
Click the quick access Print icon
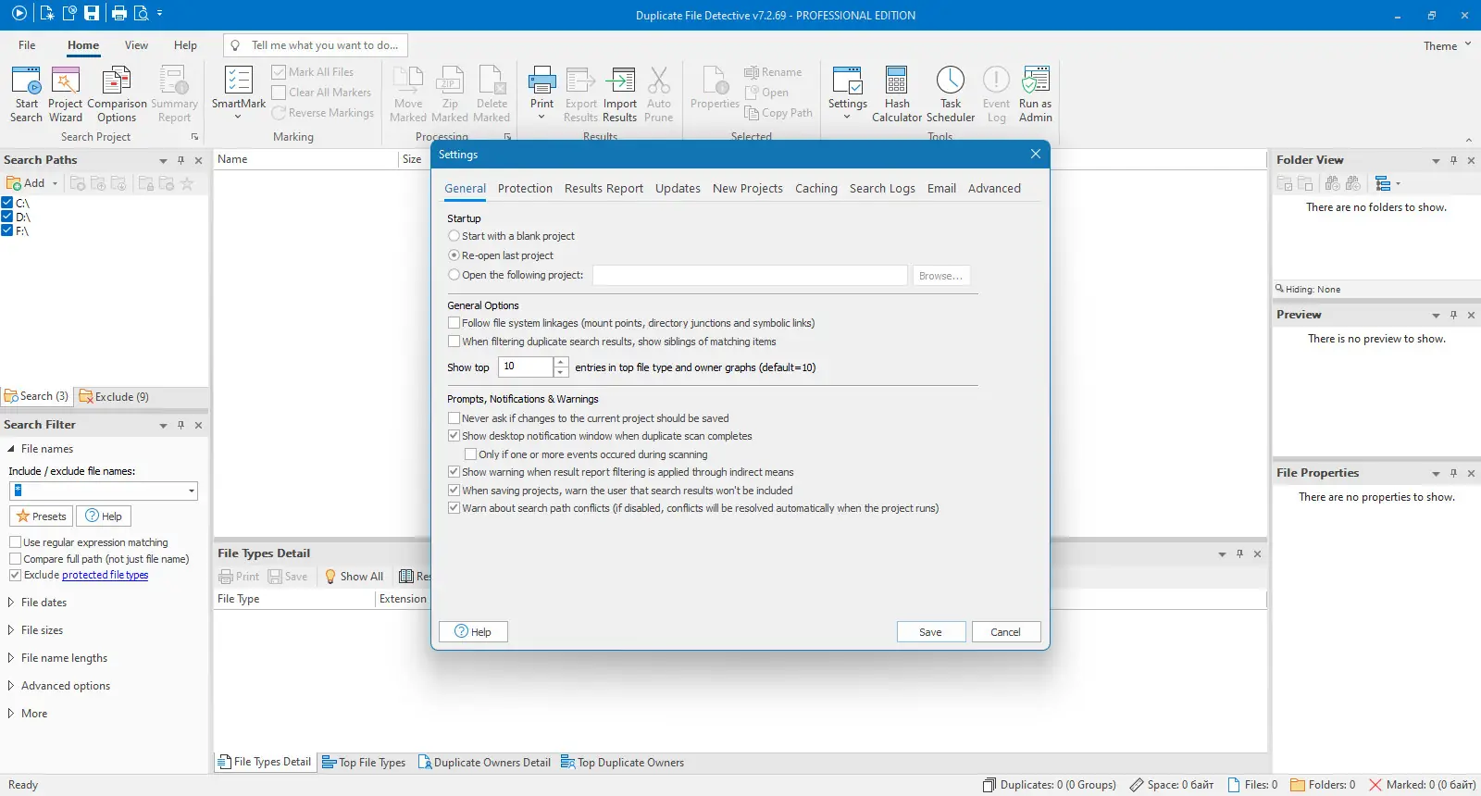click(x=118, y=13)
